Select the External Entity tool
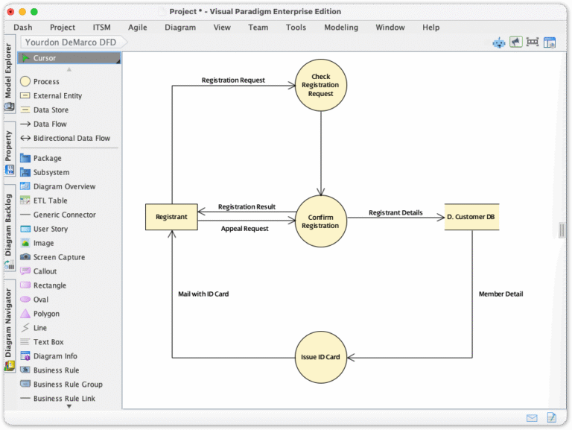 coord(69,95)
